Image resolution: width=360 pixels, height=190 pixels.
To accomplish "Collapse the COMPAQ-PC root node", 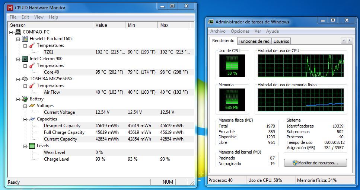I will pyautogui.click(x=11, y=32).
